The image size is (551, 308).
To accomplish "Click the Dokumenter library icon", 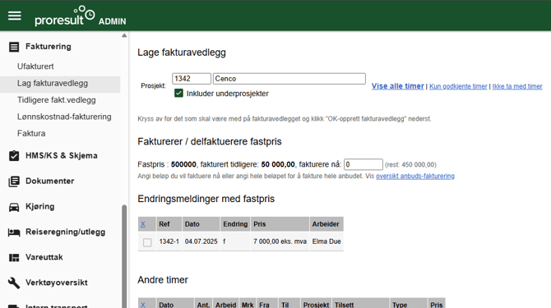I will pyautogui.click(x=14, y=182).
